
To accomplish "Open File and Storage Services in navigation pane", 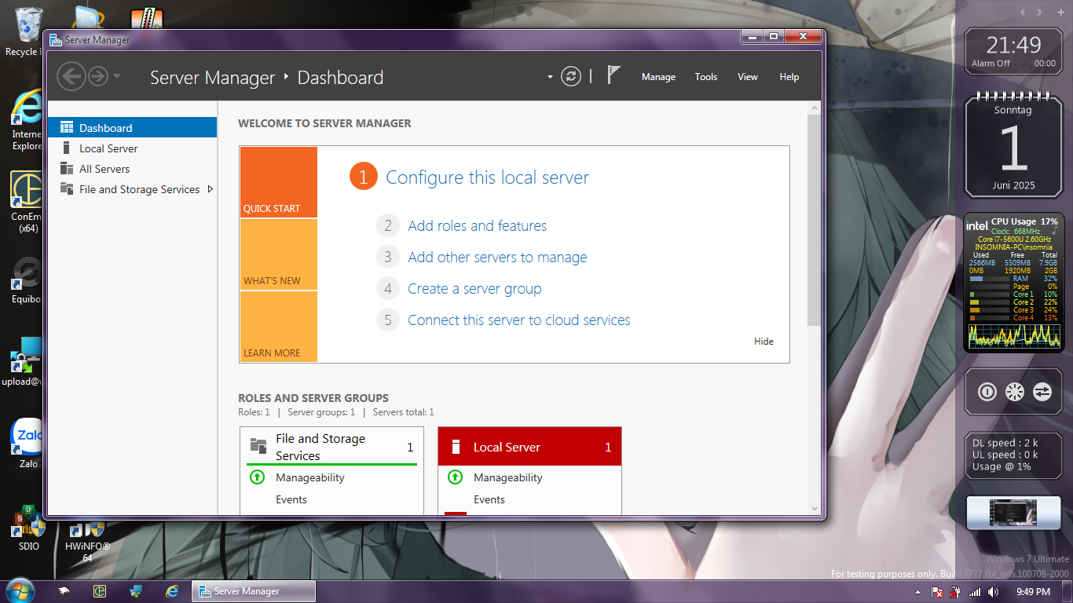I will [x=132, y=188].
